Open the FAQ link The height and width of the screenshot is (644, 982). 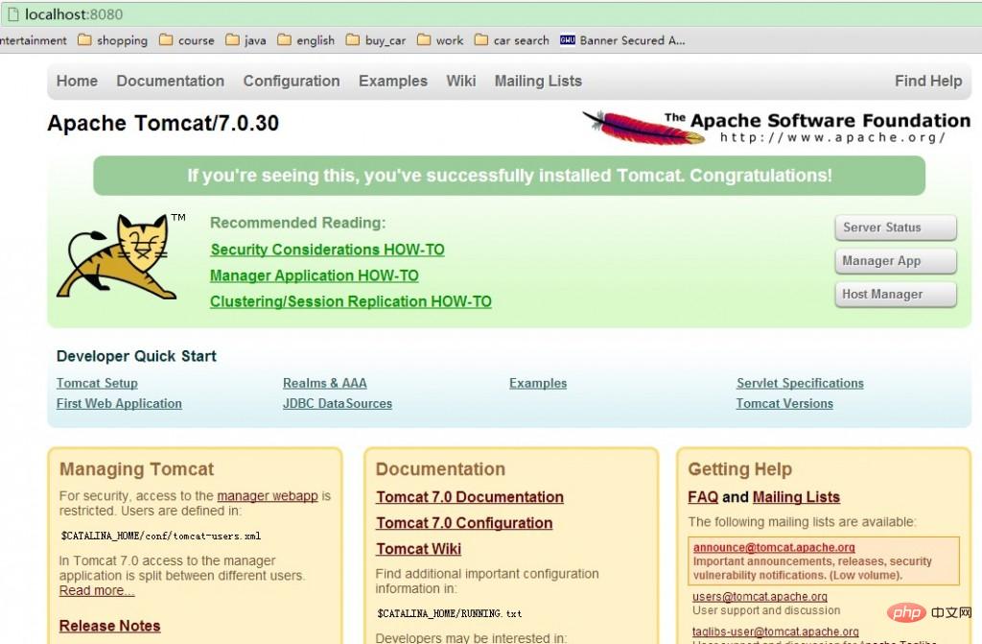[703, 497]
